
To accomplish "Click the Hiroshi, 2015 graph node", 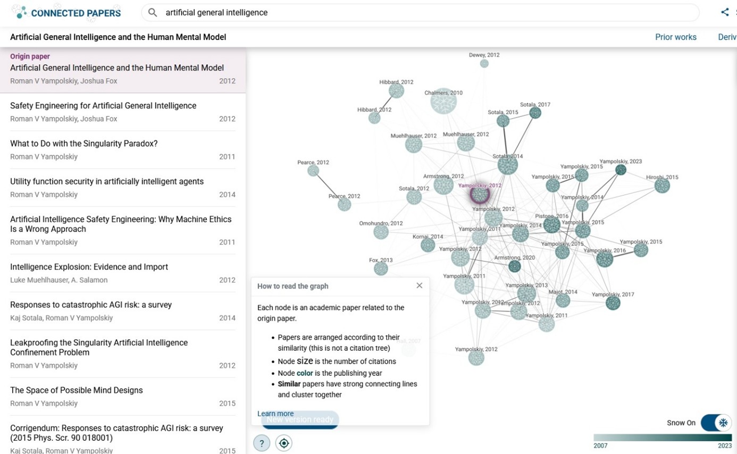I will pos(662,186).
